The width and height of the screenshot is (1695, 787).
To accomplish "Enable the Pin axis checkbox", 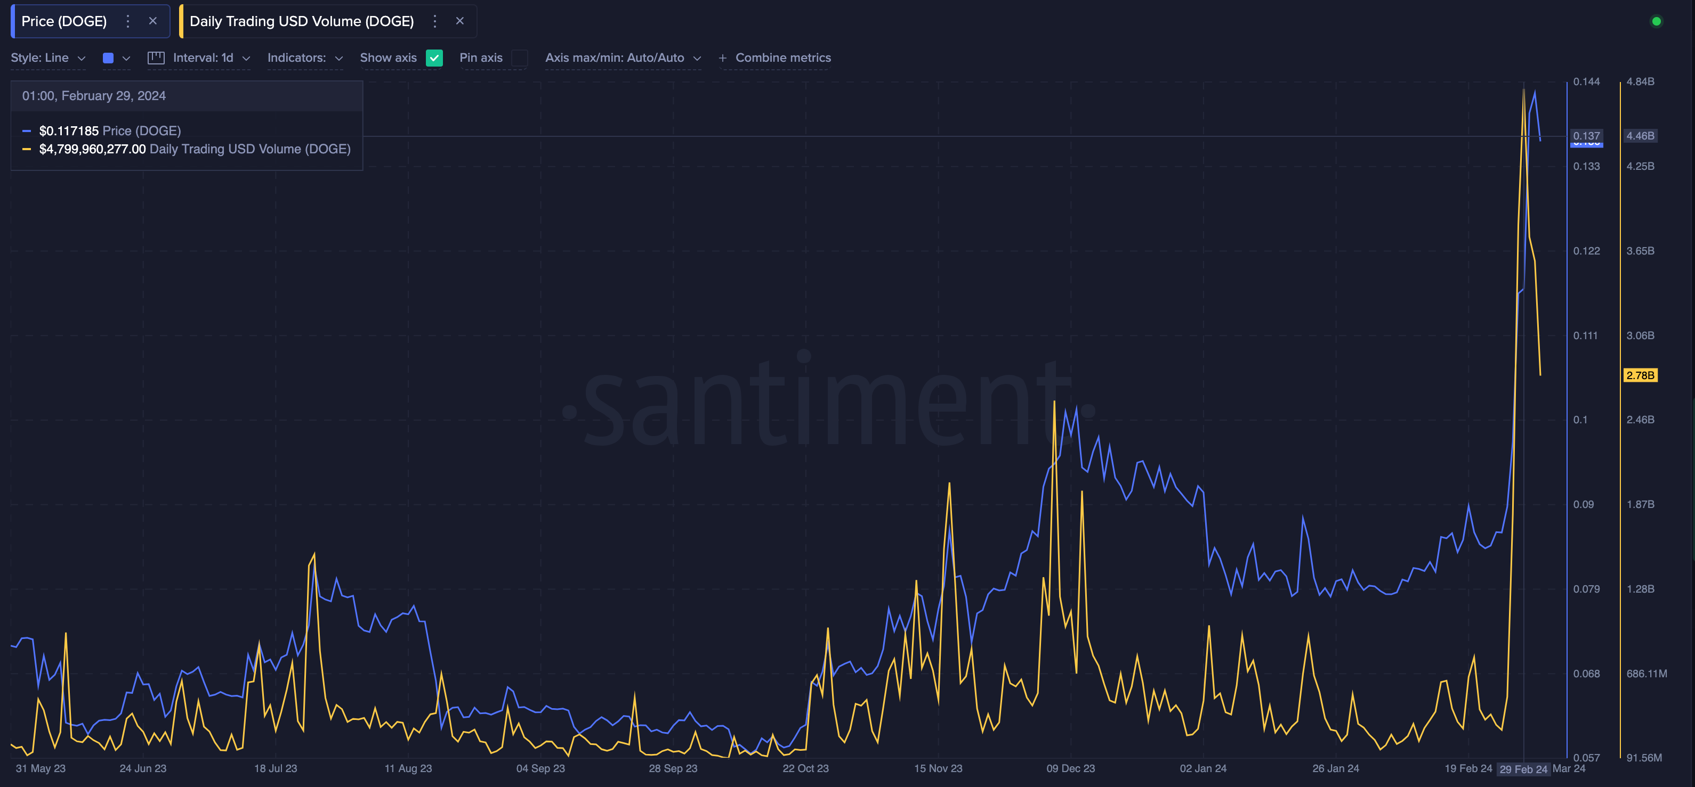I will pyautogui.click(x=520, y=58).
